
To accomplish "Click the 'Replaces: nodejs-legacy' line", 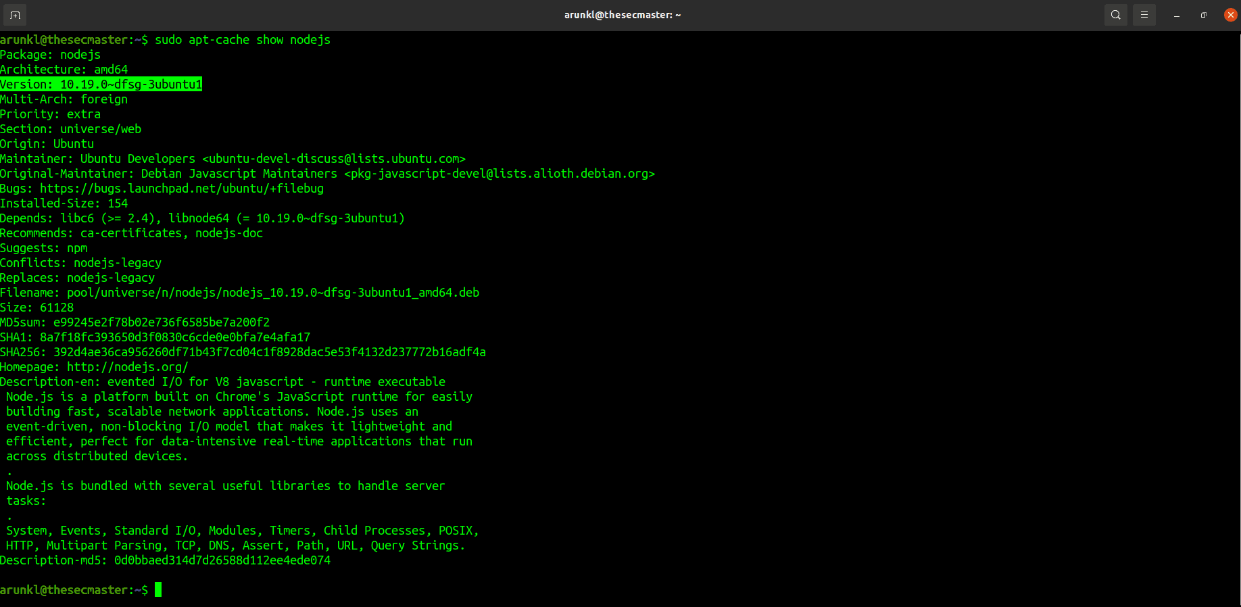I will pyautogui.click(x=78, y=278).
